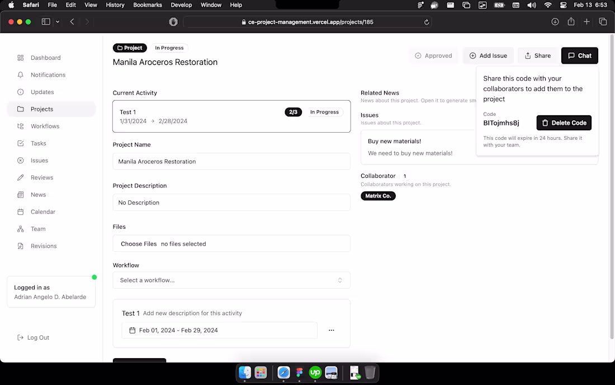Click the Safari share icon
Screen dimensions: 615x385
(x=571, y=22)
